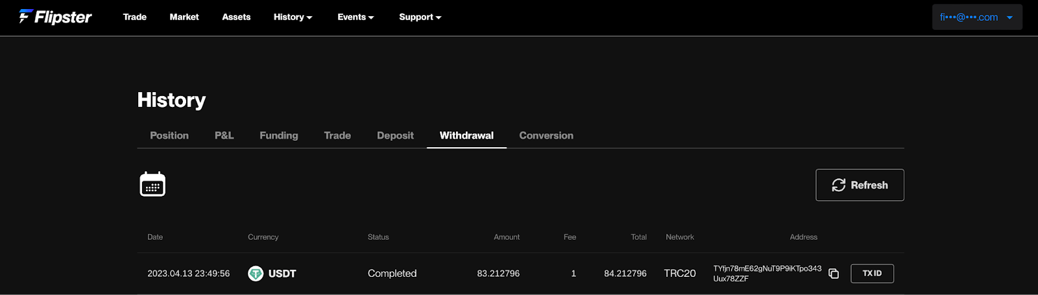The height and width of the screenshot is (295, 1038).
Task: Click the fee value 1
Action: pos(573,274)
